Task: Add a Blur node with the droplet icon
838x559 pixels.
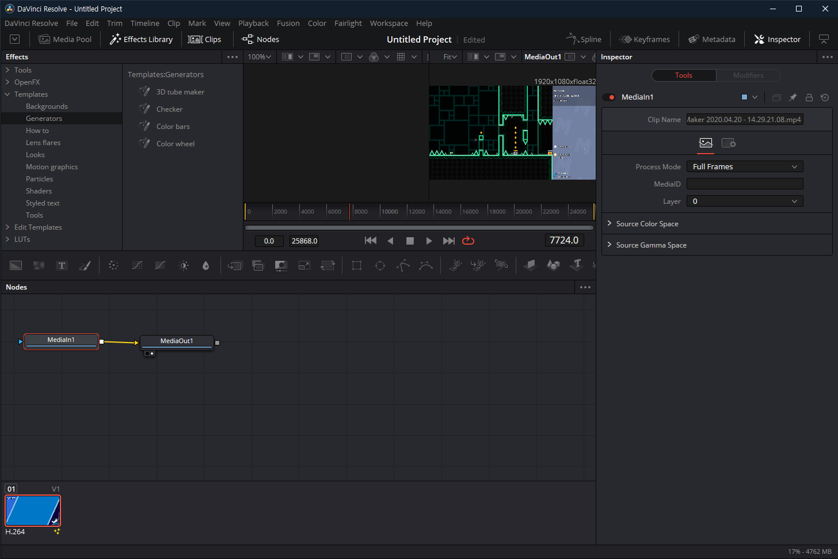Action: (205, 265)
